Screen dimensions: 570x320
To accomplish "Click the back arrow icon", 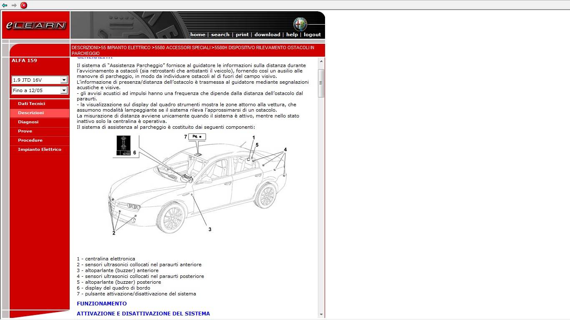I will [5, 5].
